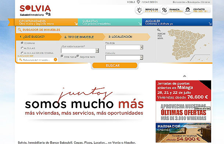Toggle the Obra nueva checkbox
This screenshot has height=144, width=224.
point(62,56)
